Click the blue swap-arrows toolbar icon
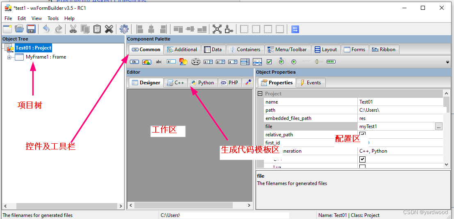454x219 pixels. [x=295, y=29]
